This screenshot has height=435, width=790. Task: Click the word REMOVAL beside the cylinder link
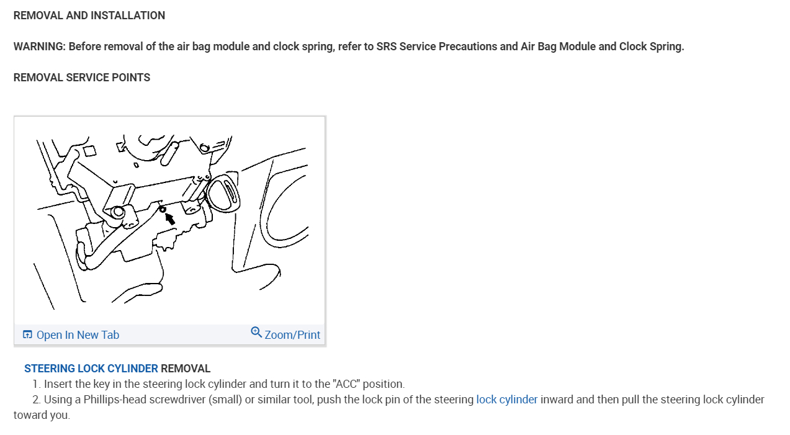pos(186,369)
